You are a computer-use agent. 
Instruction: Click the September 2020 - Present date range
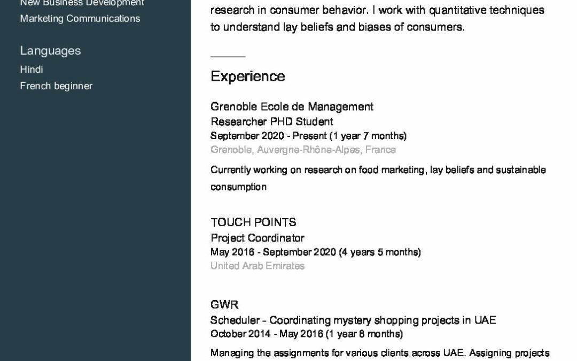point(308,136)
